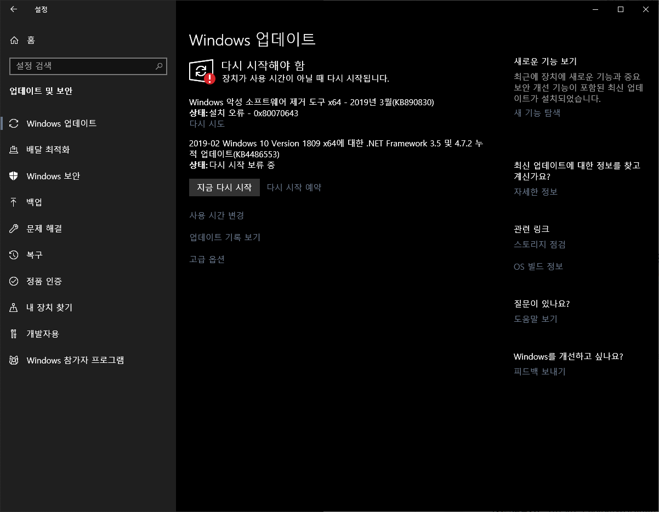Open 업데이트 기록 보기 link
The width and height of the screenshot is (659, 512).
pyautogui.click(x=225, y=237)
